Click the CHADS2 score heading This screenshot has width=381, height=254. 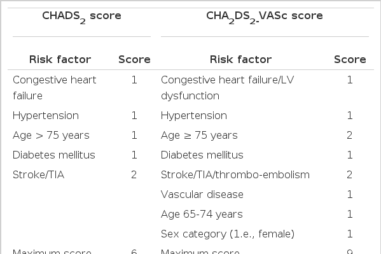pyautogui.click(x=81, y=17)
